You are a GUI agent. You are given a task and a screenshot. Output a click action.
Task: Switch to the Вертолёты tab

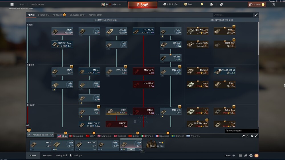pyautogui.click(x=44, y=15)
